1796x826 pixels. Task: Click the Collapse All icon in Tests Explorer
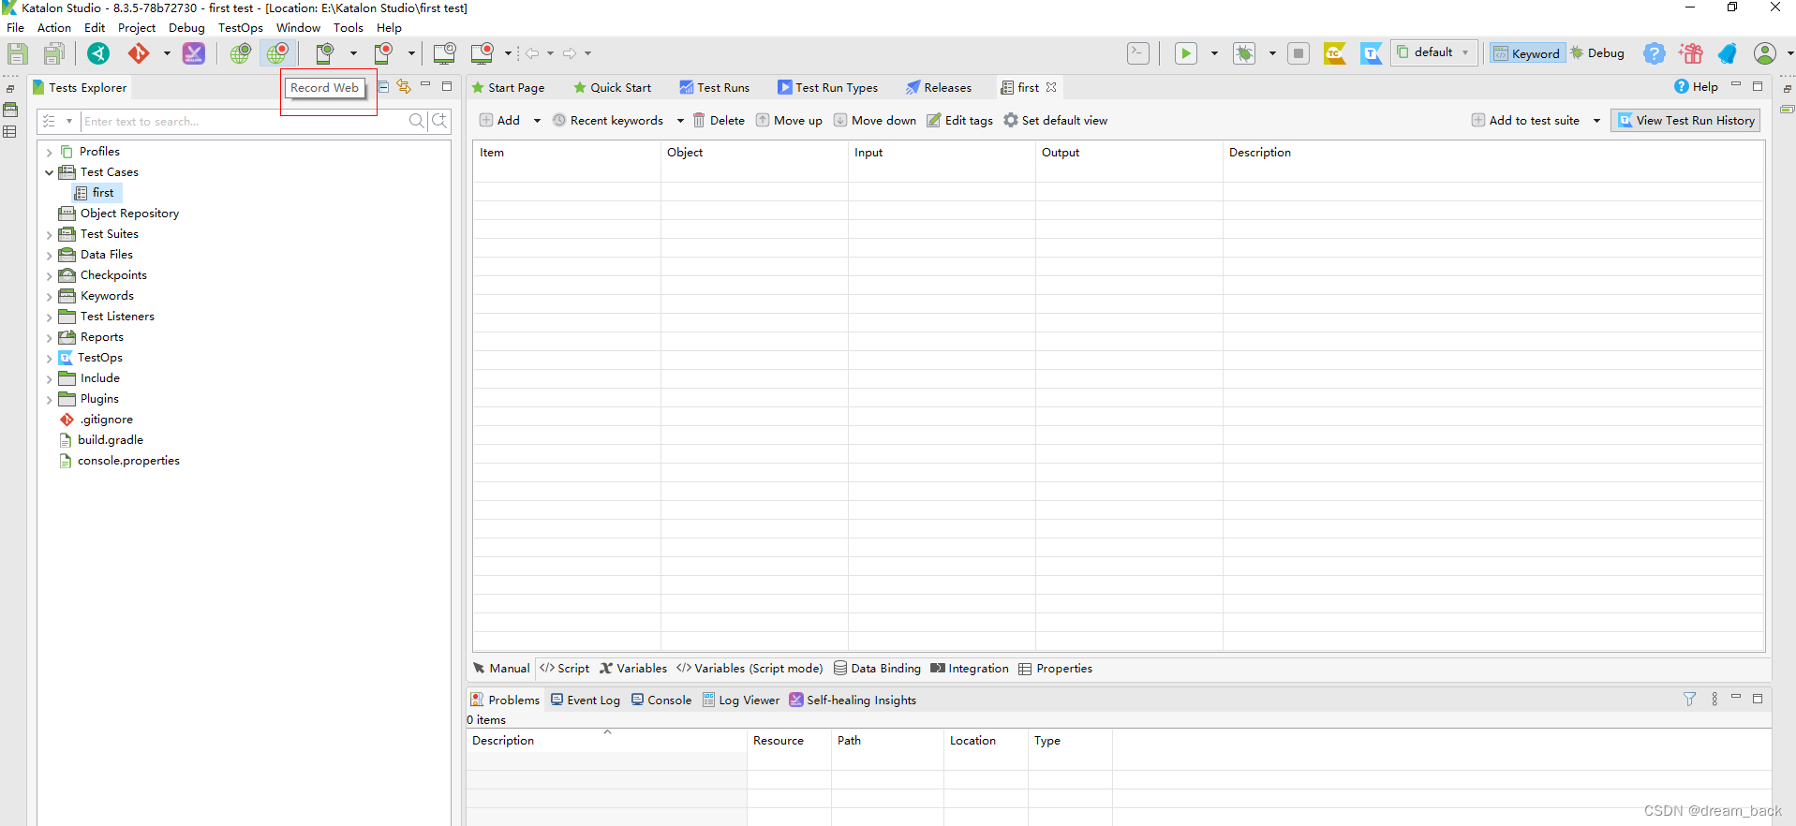(384, 86)
